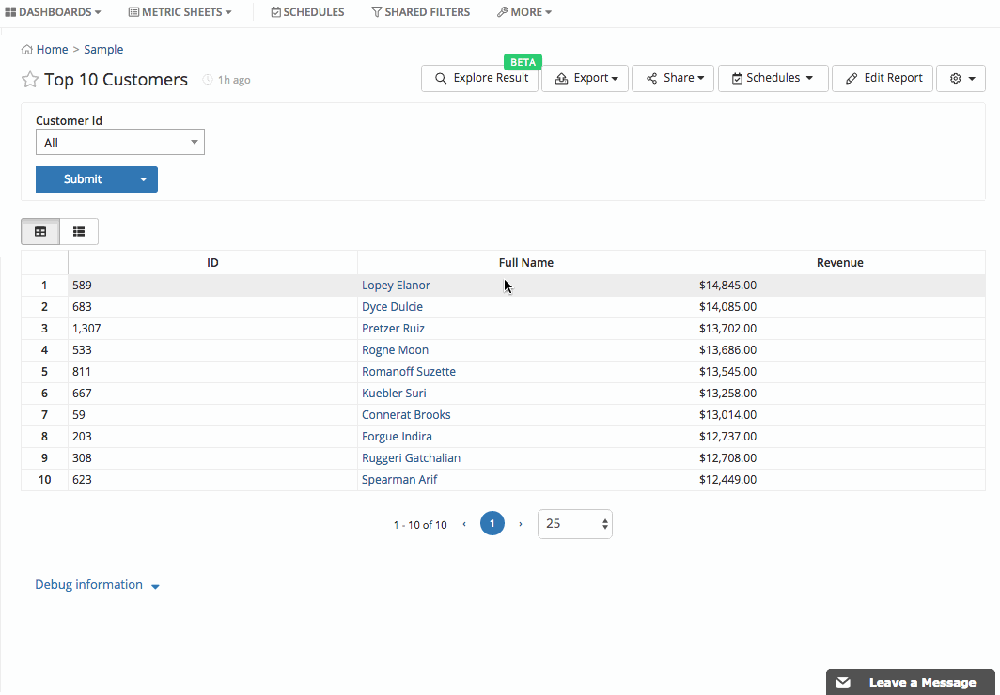
Task: Change rows per page from 25
Action: [574, 524]
